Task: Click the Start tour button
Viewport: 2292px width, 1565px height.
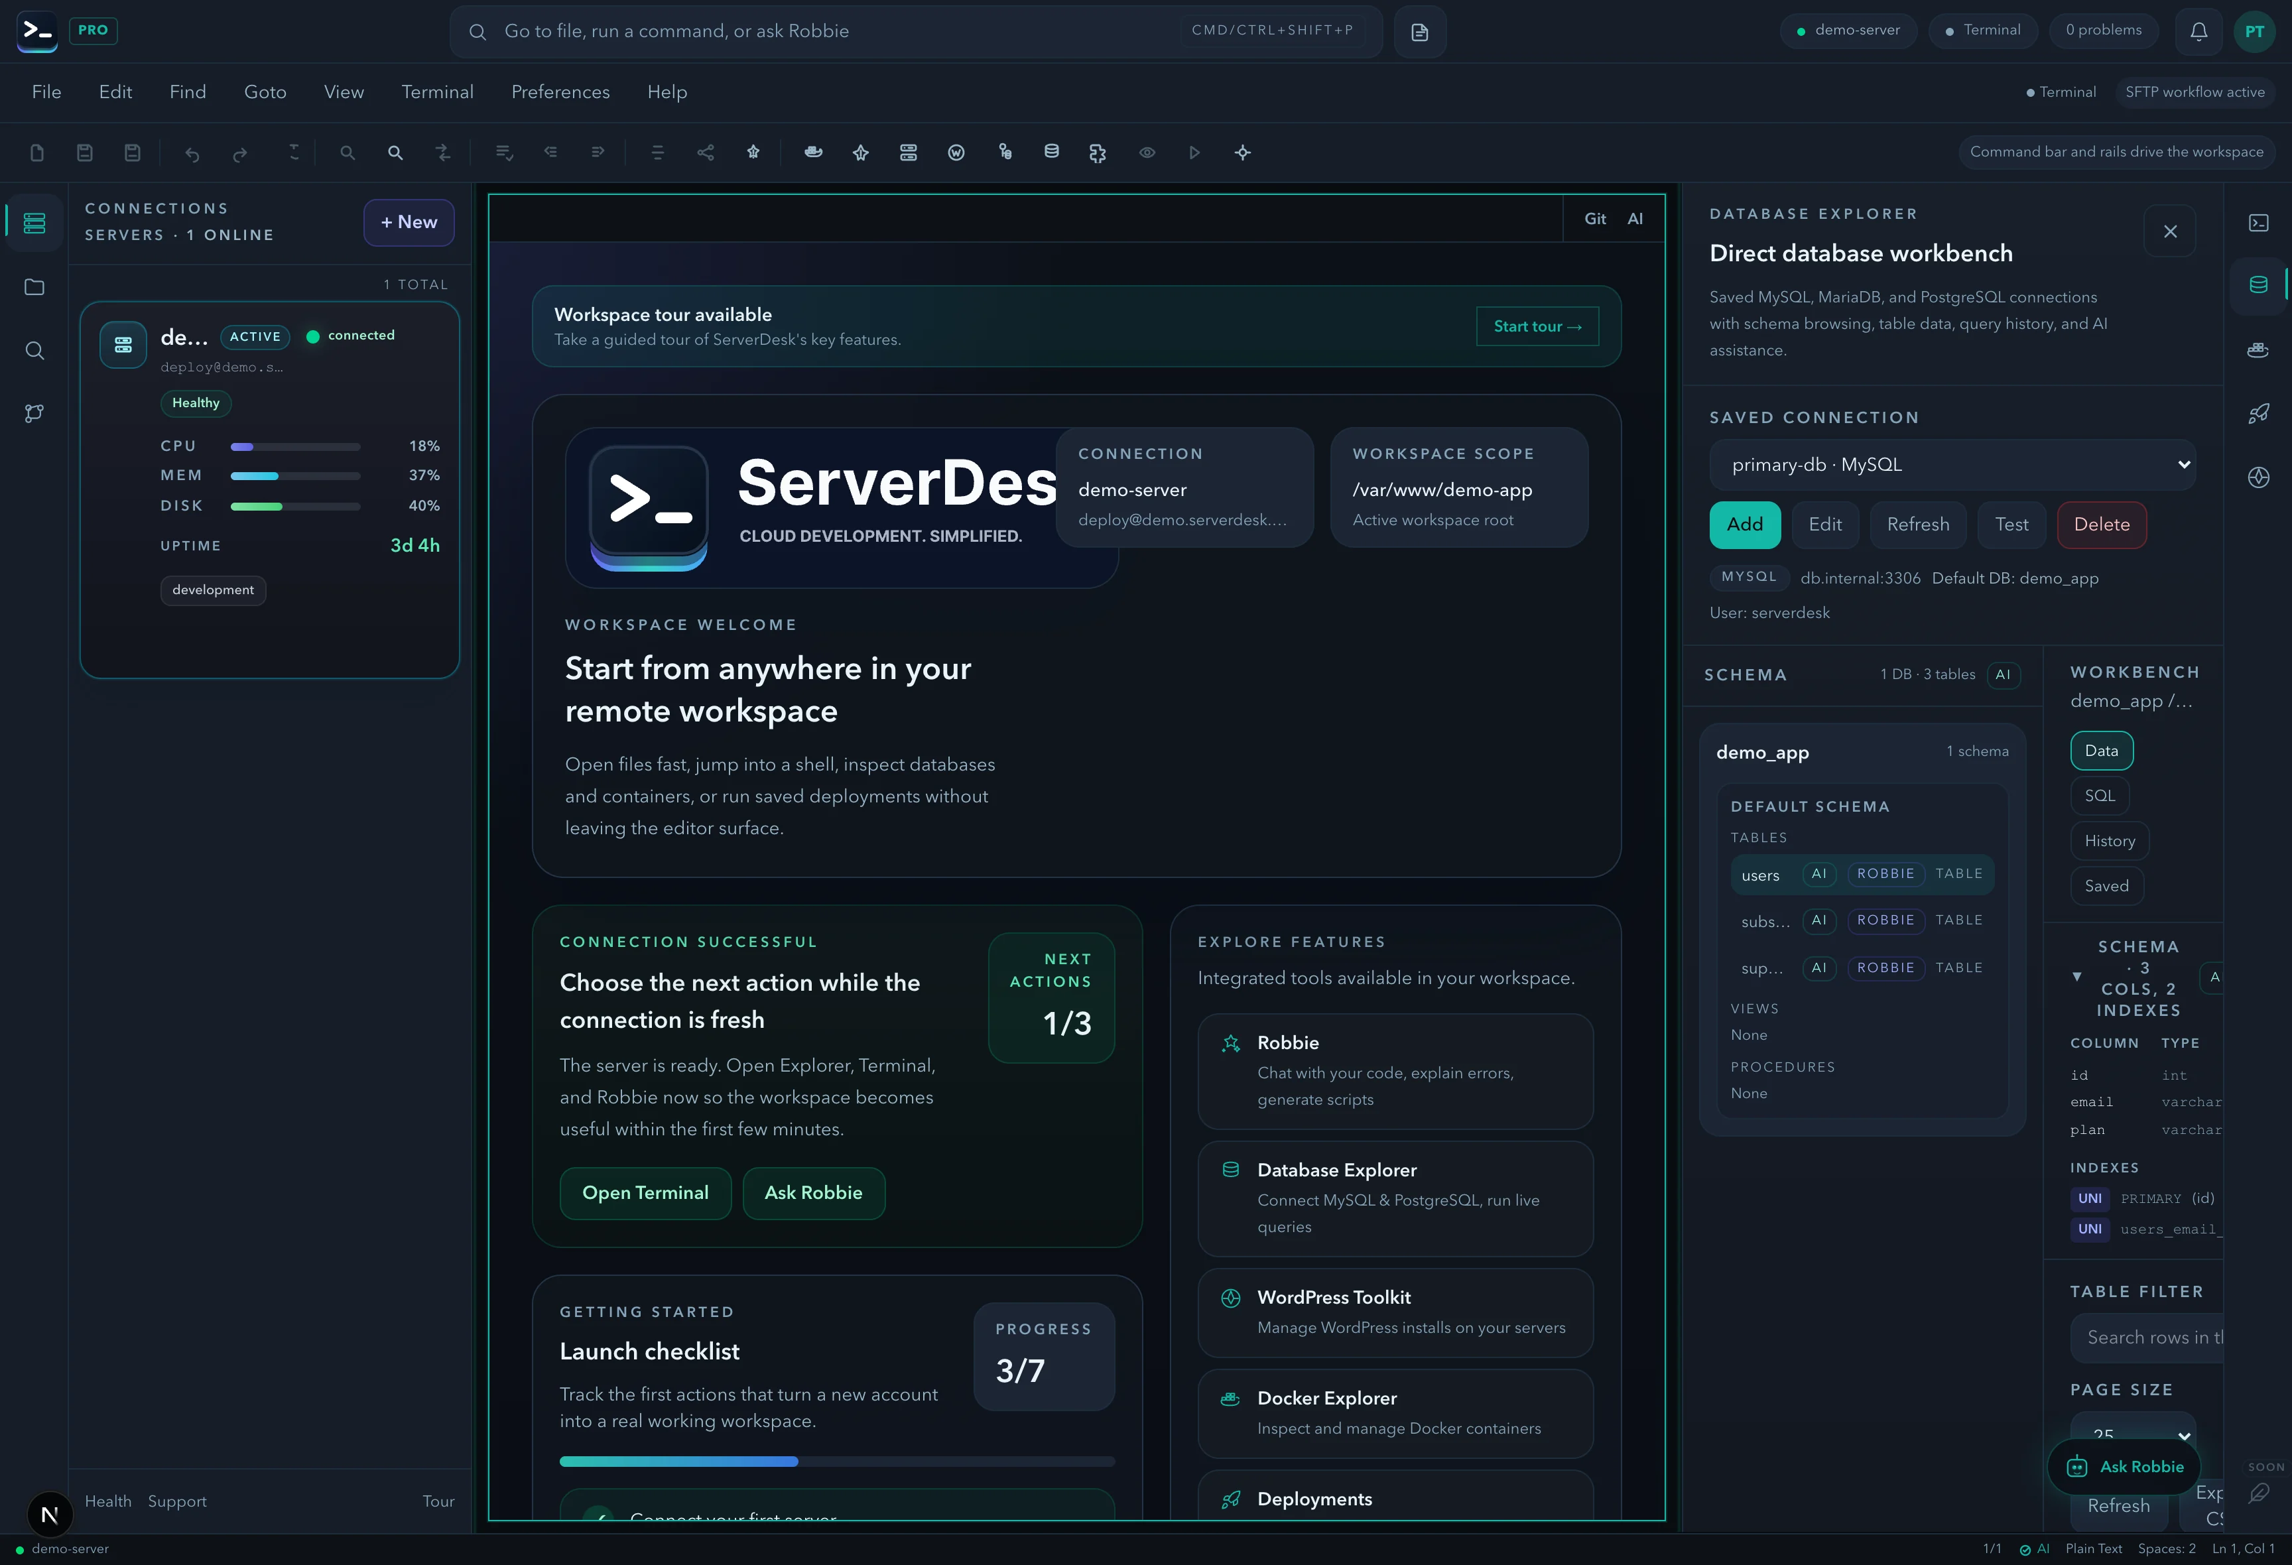Action: [x=1537, y=326]
